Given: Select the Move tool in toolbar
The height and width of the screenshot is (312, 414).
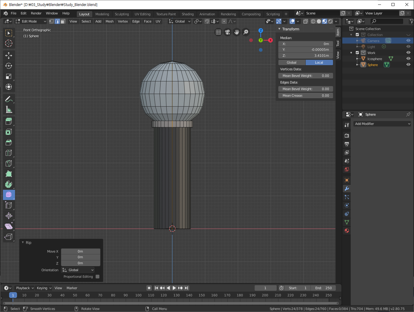Looking at the screenshot, I should tap(9, 55).
